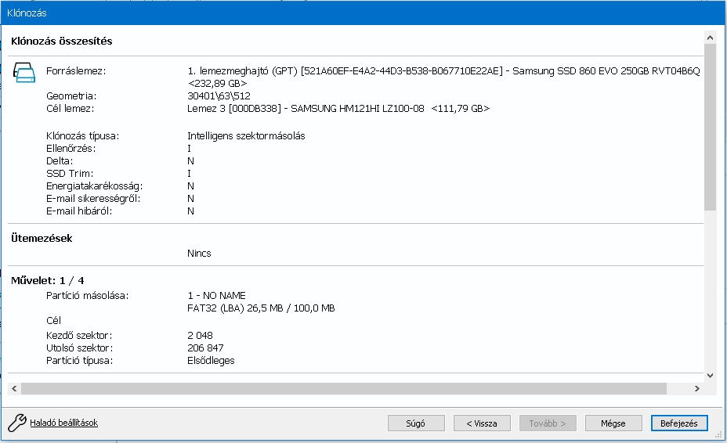Click the greyed-out Tovább > button
The image size is (727, 443).
click(x=548, y=423)
